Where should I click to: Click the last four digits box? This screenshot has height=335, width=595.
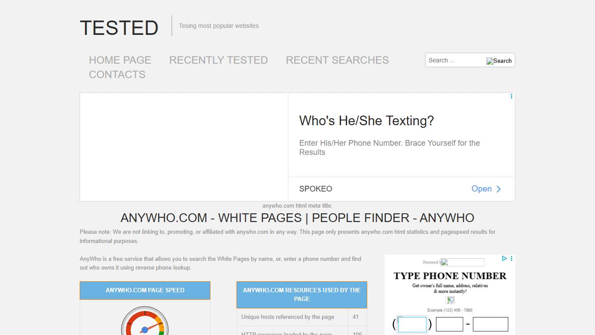click(490, 324)
